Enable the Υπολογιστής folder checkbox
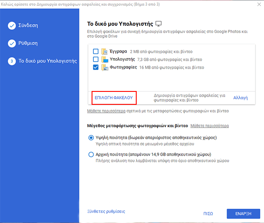Screen dimensions: 264x223 click(96, 59)
